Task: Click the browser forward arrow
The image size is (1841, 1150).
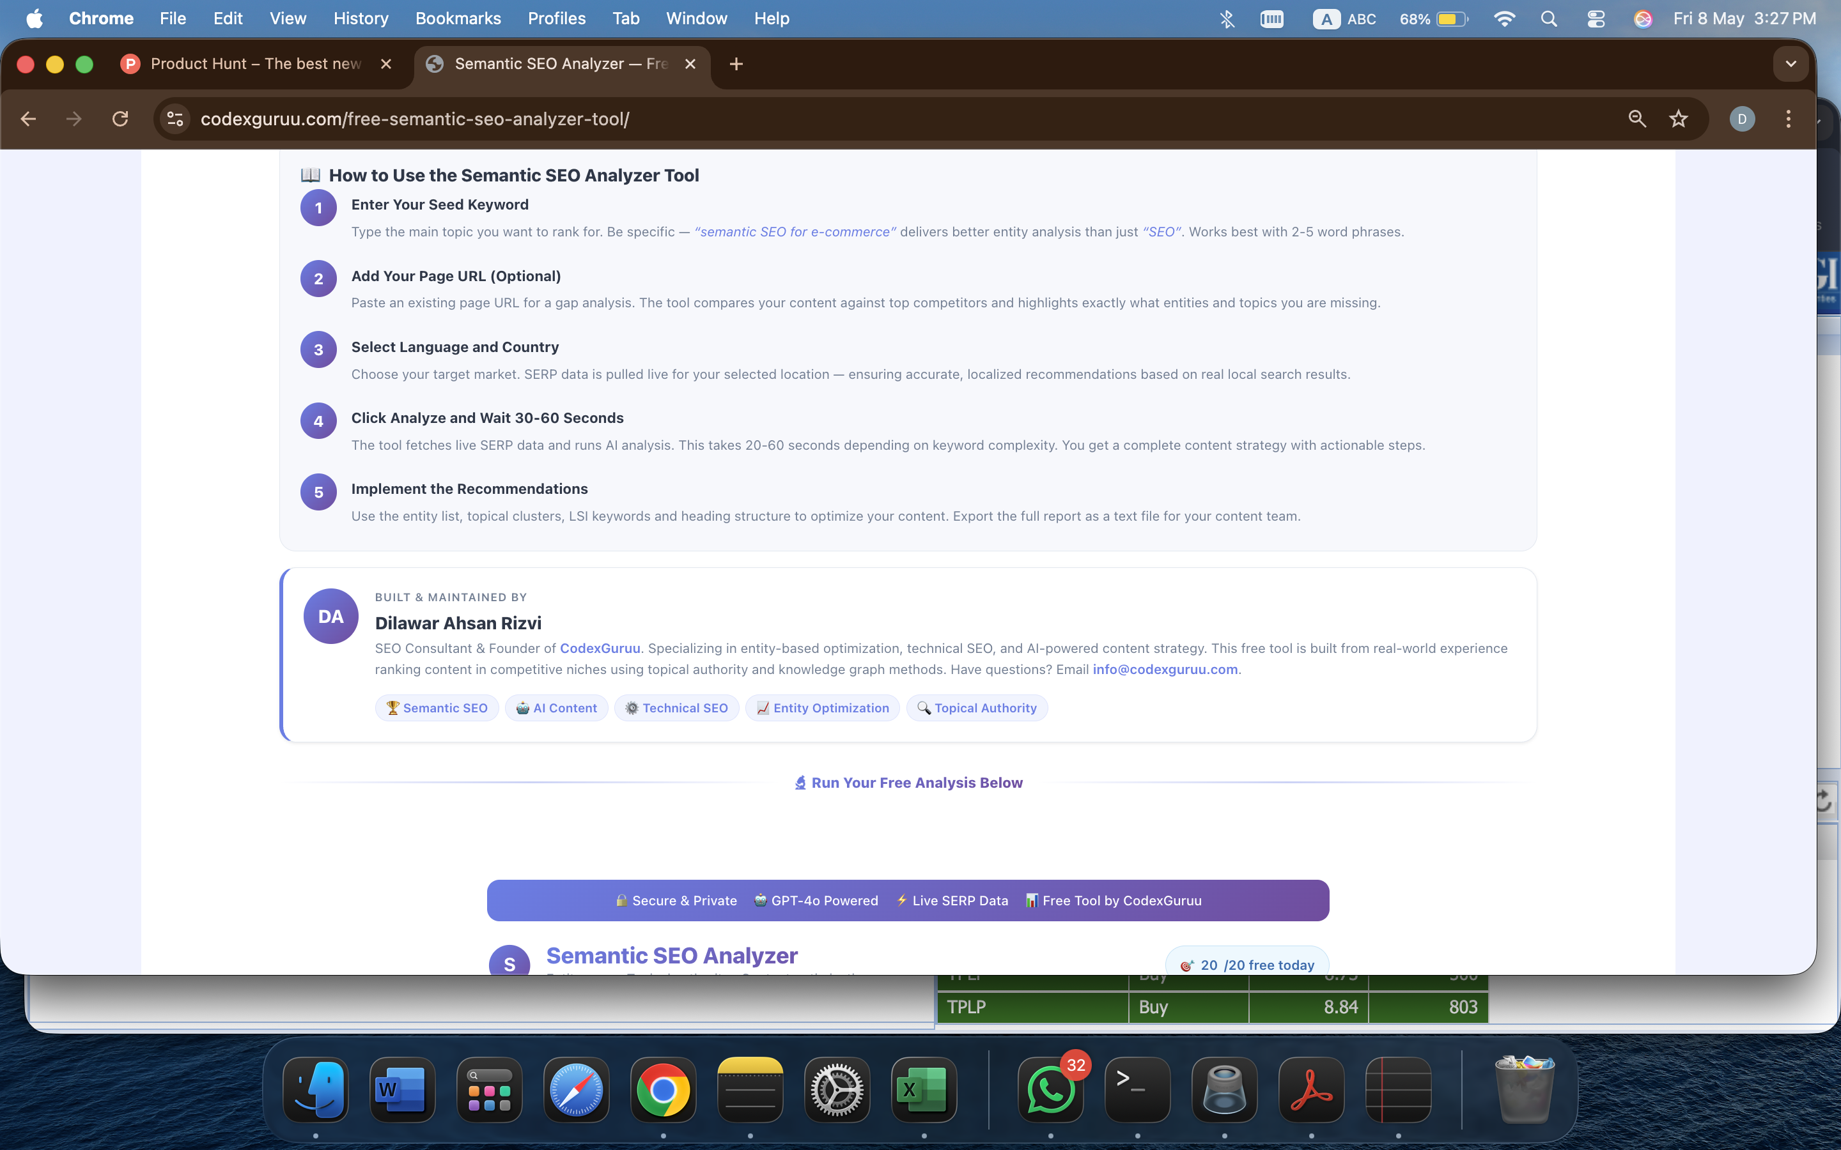Action: point(74,119)
